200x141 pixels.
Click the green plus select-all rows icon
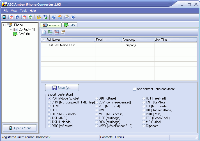tap(50, 32)
